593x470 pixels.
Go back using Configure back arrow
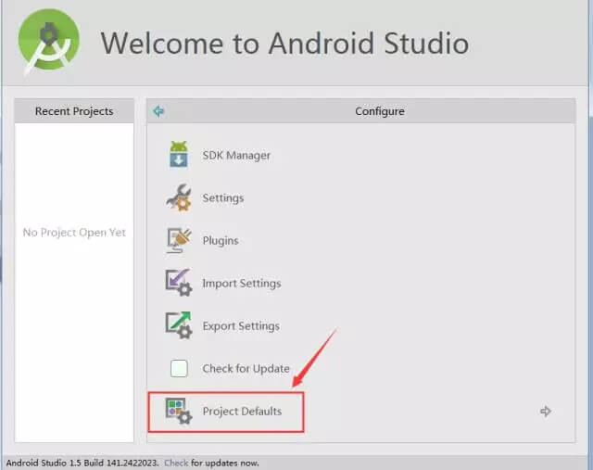[158, 111]
